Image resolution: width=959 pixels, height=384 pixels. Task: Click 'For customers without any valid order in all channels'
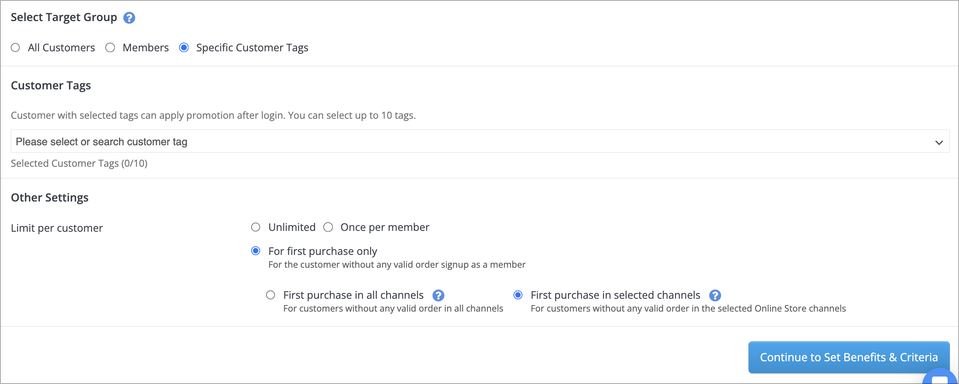pos(393,309)
